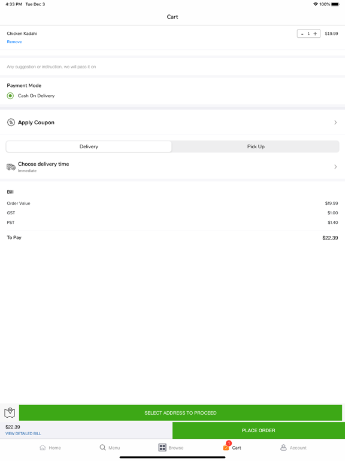Screen dimensions: 345x461
Task: Expand Apply Coupon chevron
Action: 335,122
